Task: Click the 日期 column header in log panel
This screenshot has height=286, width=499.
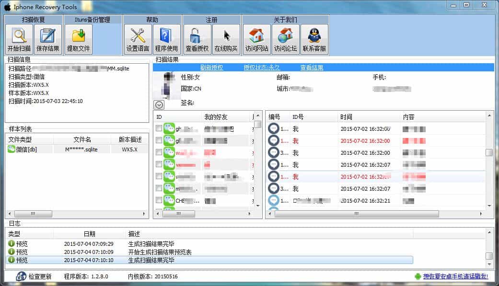Action: [90, 234]
